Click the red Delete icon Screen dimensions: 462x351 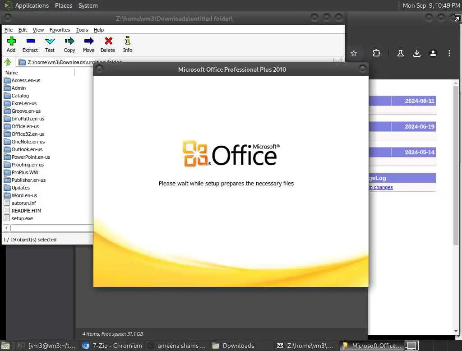108,45
